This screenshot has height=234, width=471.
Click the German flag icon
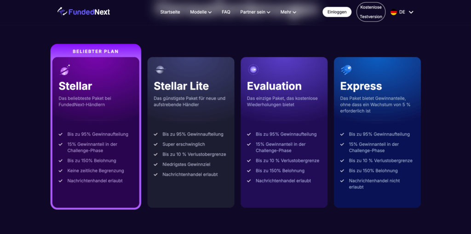[394, 12]
